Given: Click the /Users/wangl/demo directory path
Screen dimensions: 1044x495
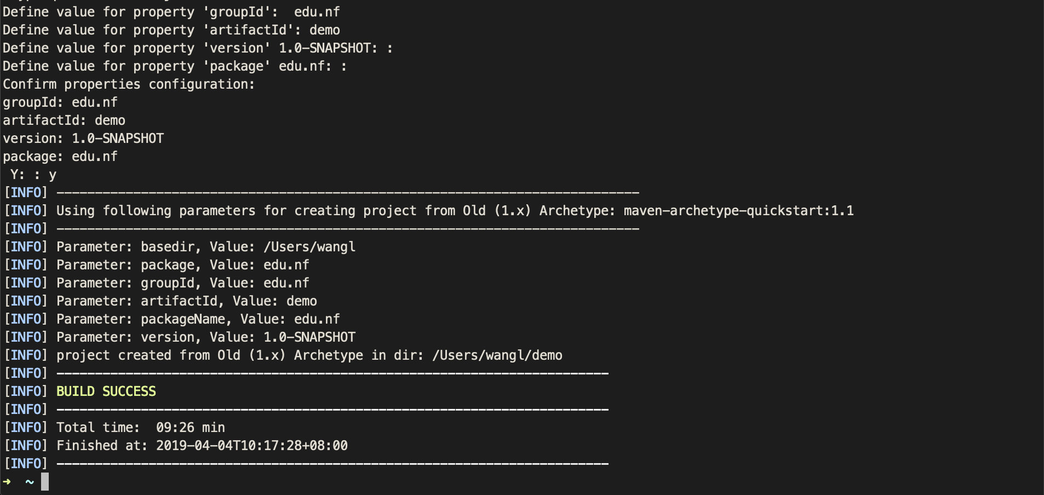Looking at the screenshot, I should (x=497, y=355).
